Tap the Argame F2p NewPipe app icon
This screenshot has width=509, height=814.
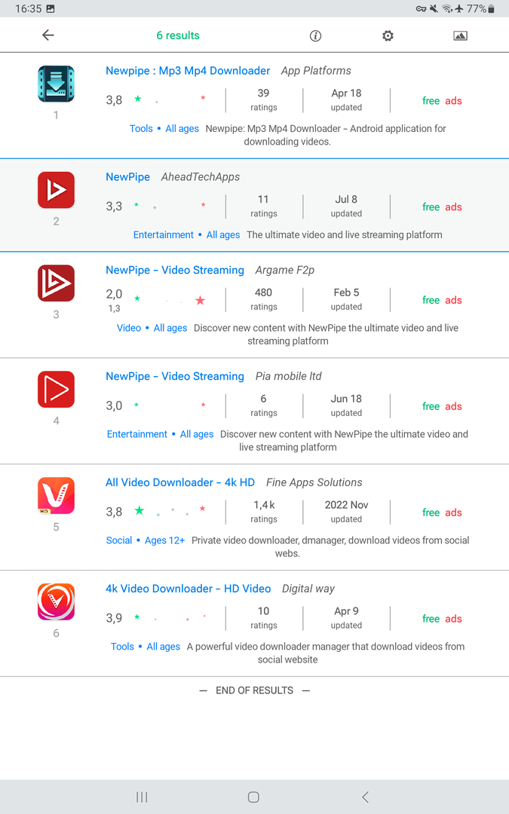(56, 283)
